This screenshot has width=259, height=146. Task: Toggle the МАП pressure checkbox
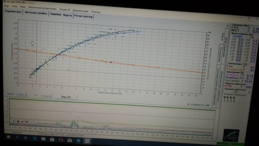click(x=249, y=31)
